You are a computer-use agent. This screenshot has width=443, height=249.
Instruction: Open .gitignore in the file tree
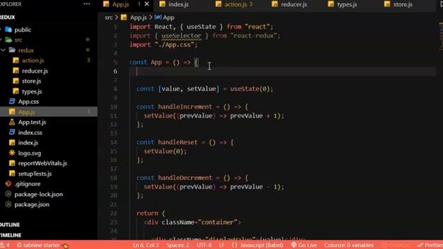coord(28,184)
